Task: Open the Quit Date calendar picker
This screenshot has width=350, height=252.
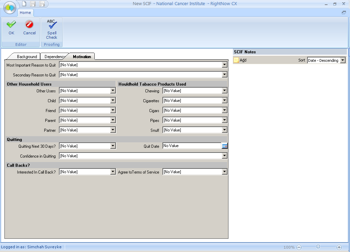Action: tap(225, 146)
